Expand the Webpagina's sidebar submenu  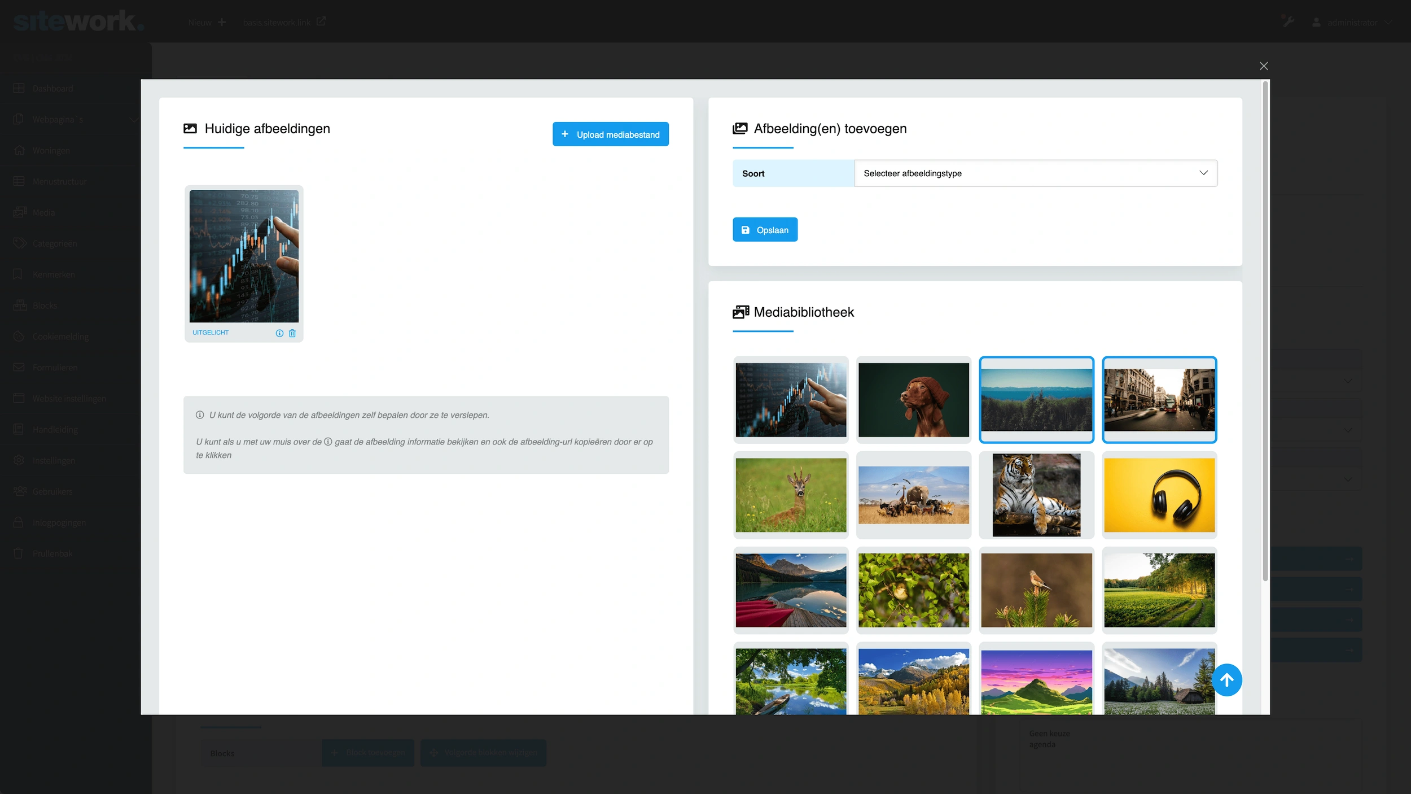(133, 120)
